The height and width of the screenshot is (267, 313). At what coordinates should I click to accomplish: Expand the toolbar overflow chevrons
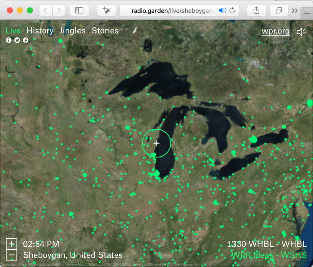click(x=294, y=10)
